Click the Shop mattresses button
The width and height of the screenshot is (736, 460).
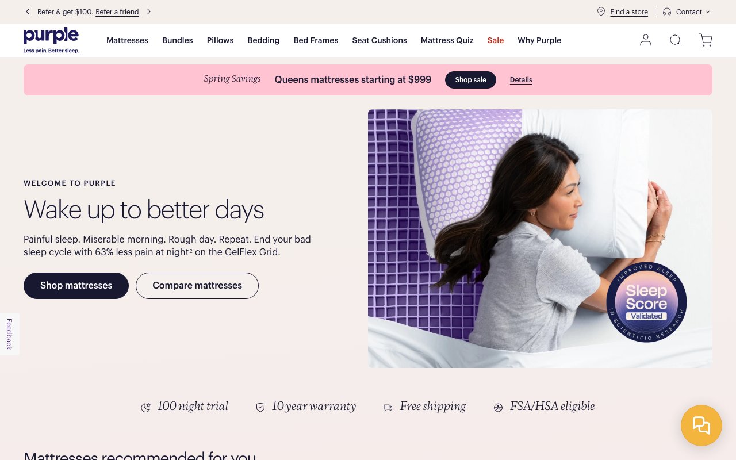coord(76,286)
